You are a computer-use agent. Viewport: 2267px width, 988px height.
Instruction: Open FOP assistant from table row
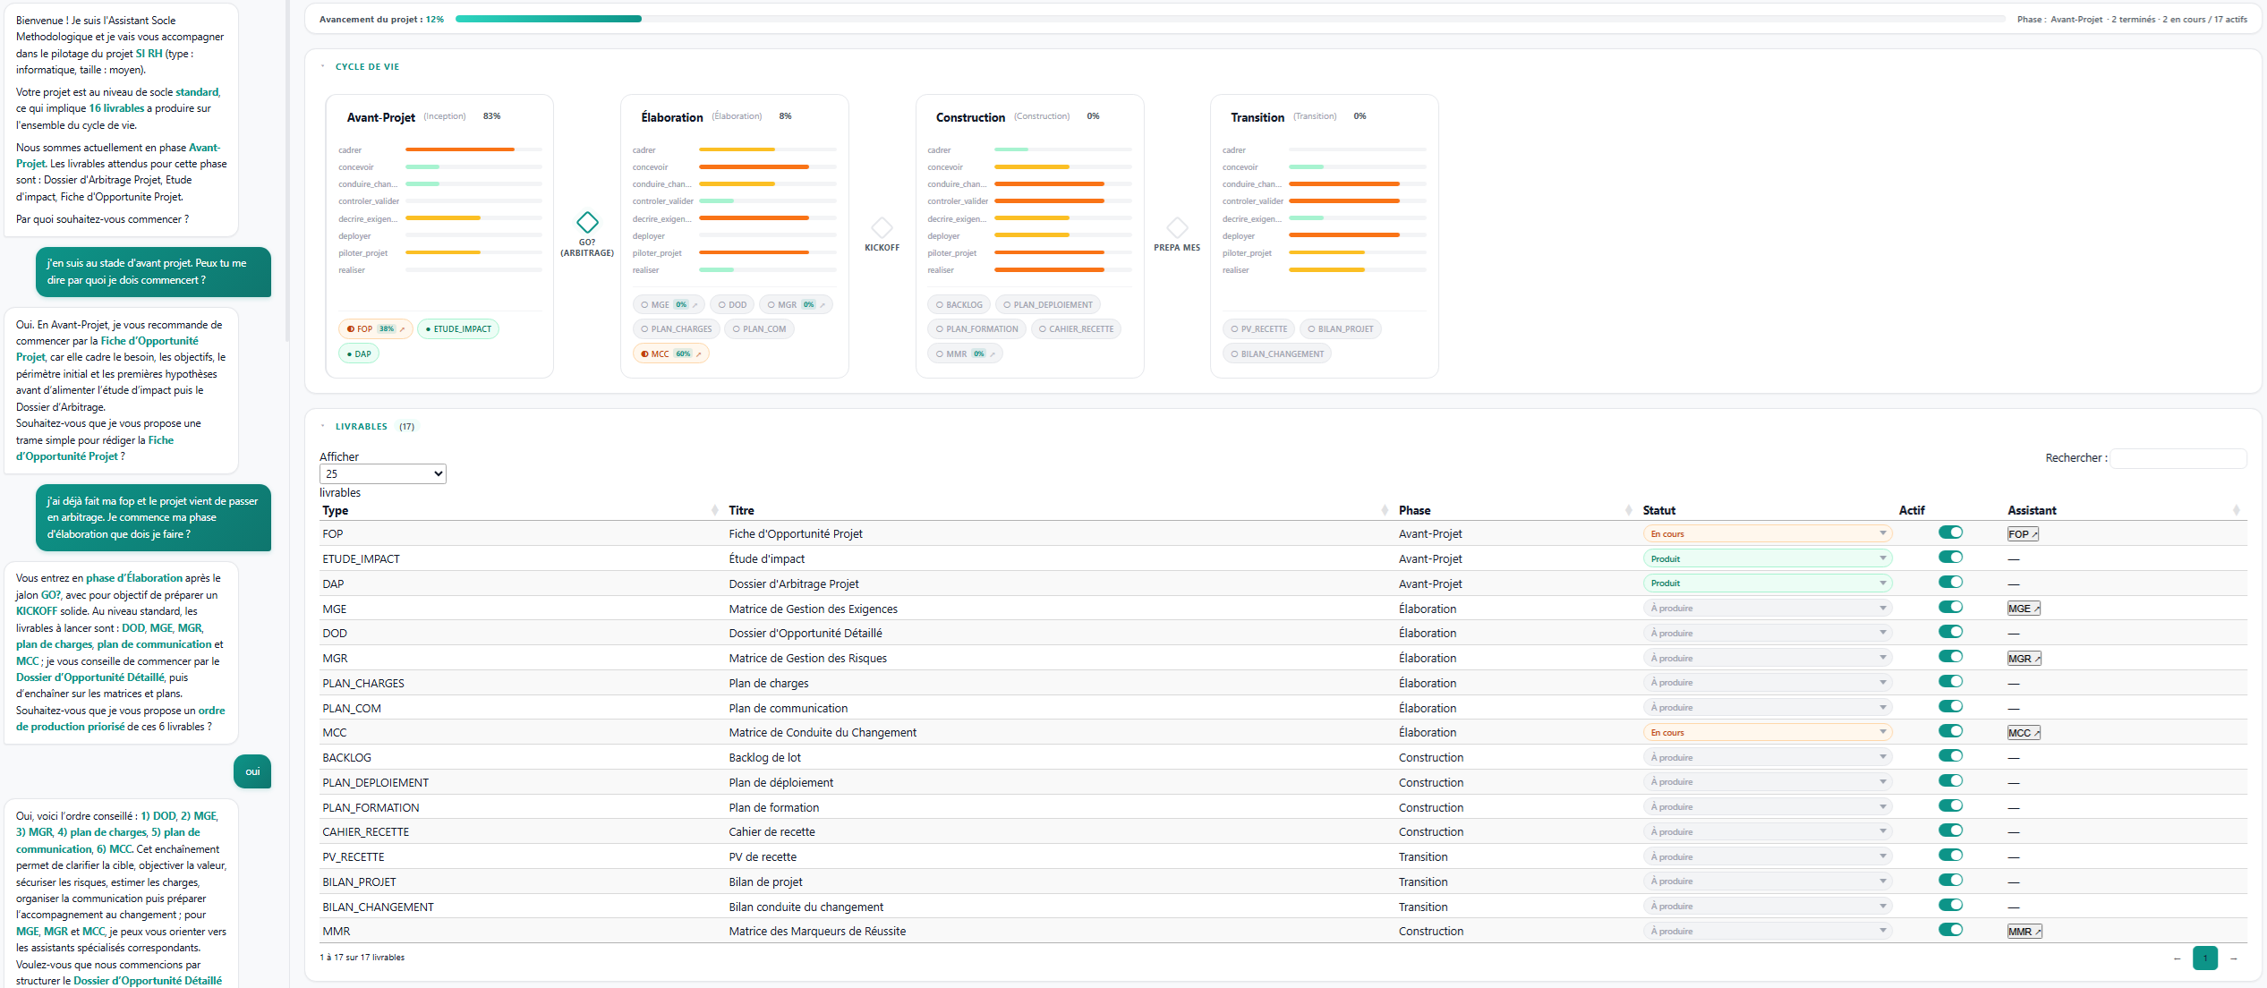tap(2022, 534)
